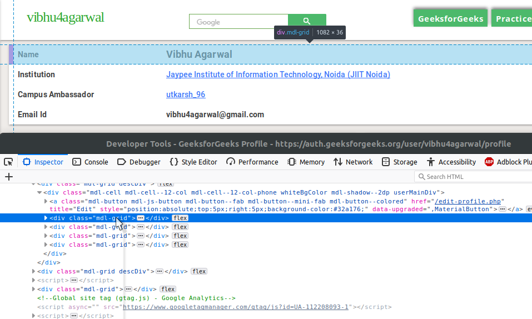Select the Google Analytics comment line
Screen dimensions: 532x319
coord(136,298)
